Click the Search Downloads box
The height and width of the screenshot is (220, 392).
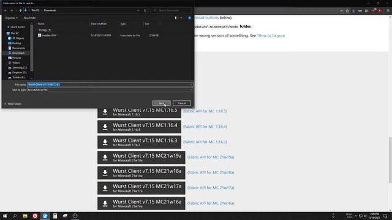[x=171, y=10]
